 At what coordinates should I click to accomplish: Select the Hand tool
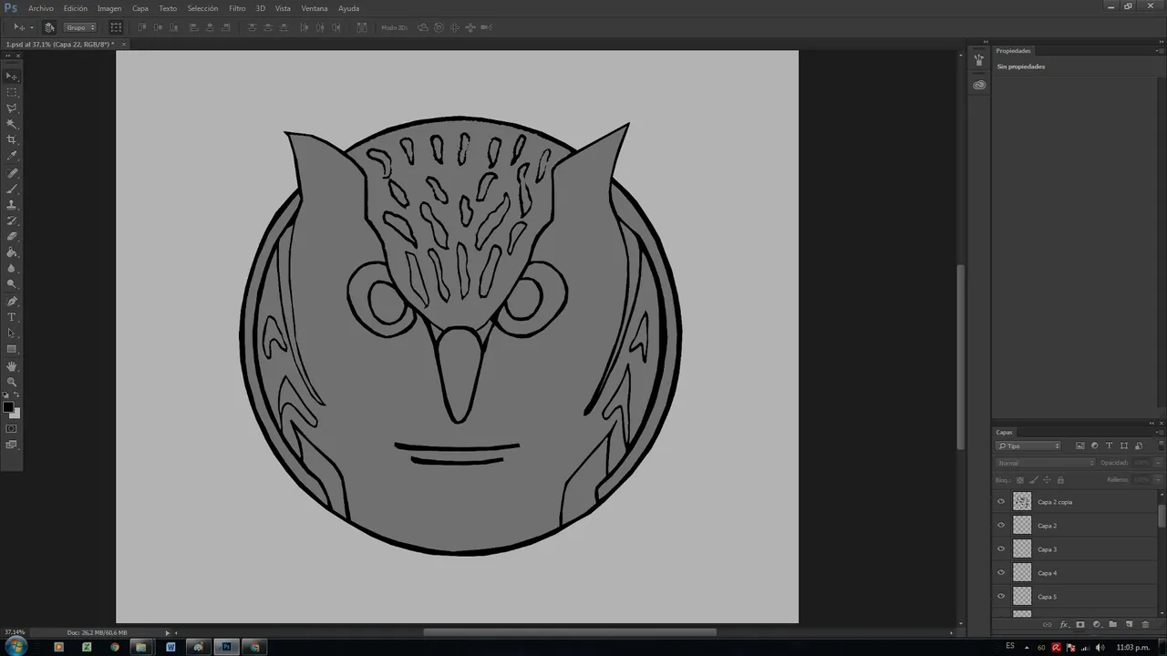tap(12, 366)
